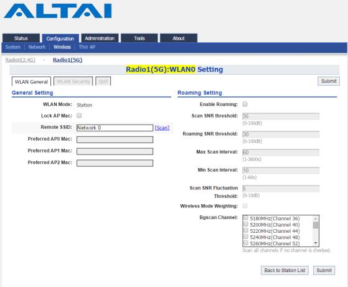Enable the Roaming checkbox

click(245, 104)
